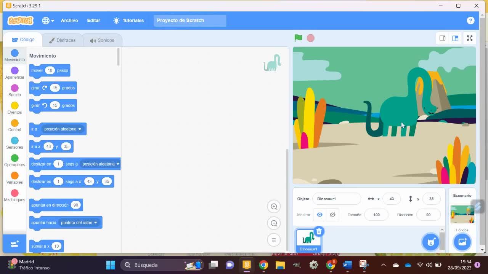Edit the Tamaño size field
488x274 pixels.
pyautogui.click(x=376, y=215)
